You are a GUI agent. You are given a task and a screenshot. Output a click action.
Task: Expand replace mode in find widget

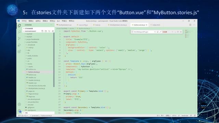[132, 32]
